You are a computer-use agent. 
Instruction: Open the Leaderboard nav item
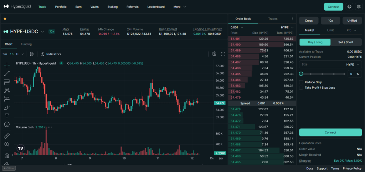[156, 7]
